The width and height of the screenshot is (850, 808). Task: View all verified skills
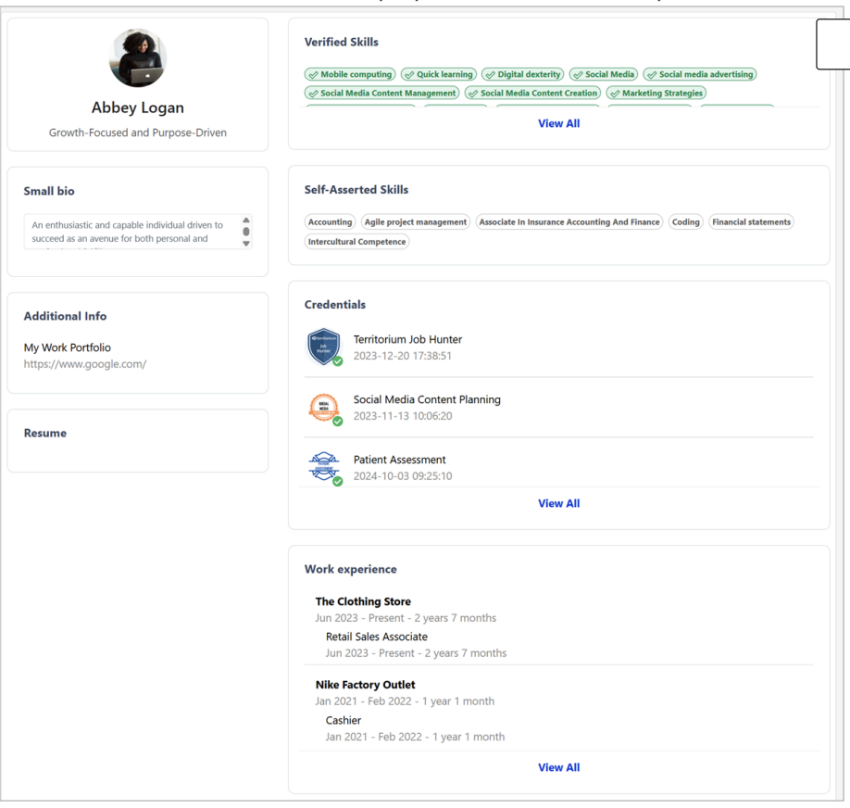tap(558, 123)
